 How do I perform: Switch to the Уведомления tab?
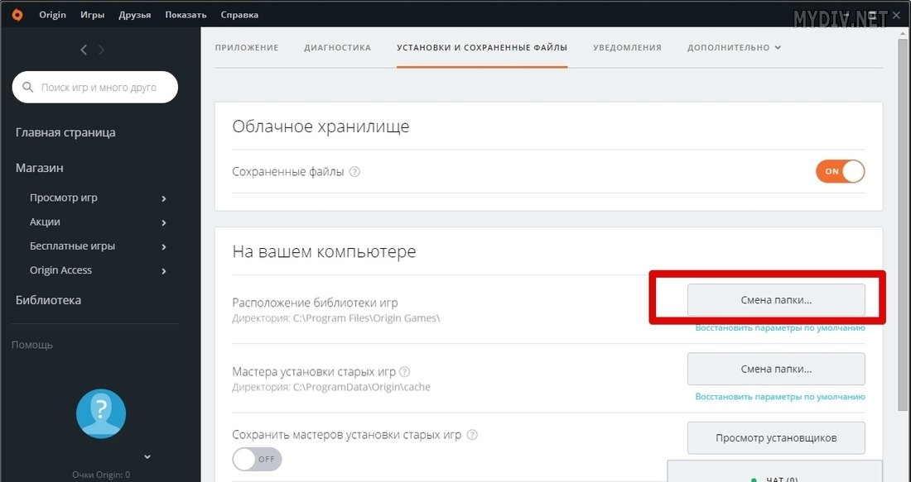(x=628, y=48)
